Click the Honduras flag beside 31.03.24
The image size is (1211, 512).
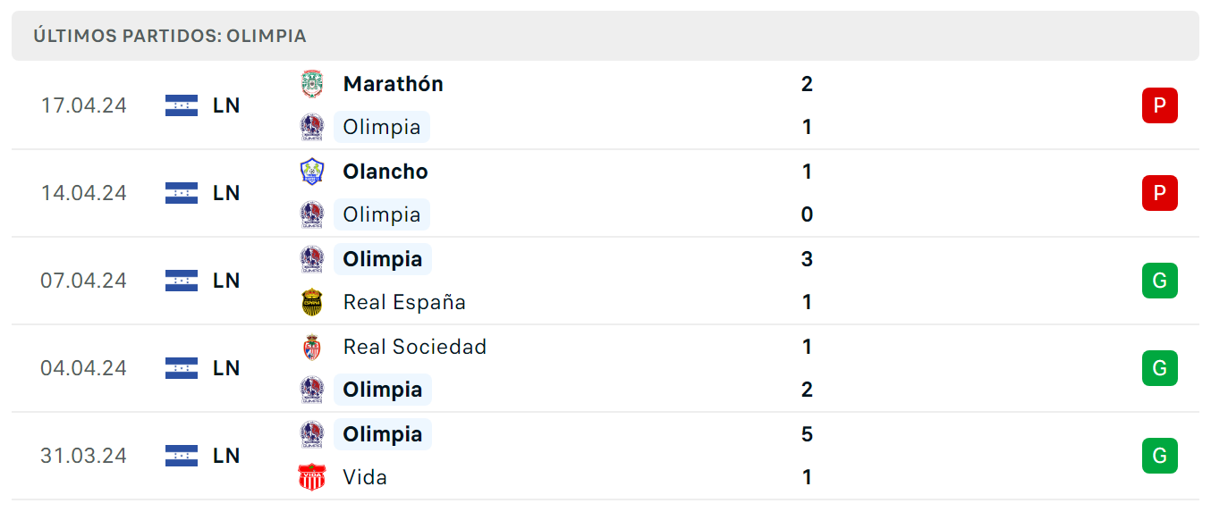(x=182, y=456)
